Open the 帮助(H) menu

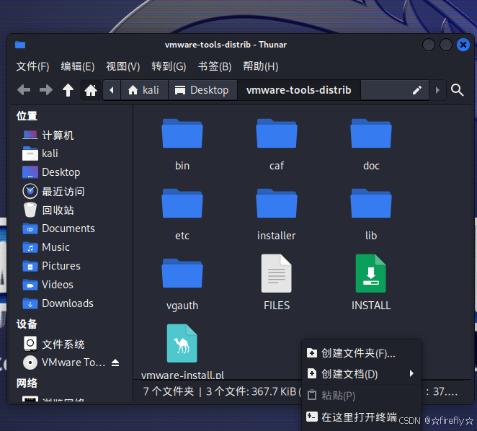(261, 66)
